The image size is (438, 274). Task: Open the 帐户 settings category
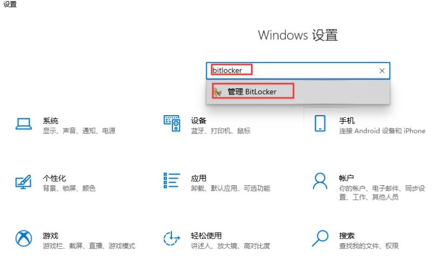(346, 178)
